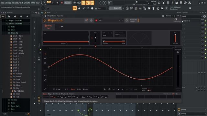
Task: Expand the Open Hats folder
Action: [x=15, y=106]
